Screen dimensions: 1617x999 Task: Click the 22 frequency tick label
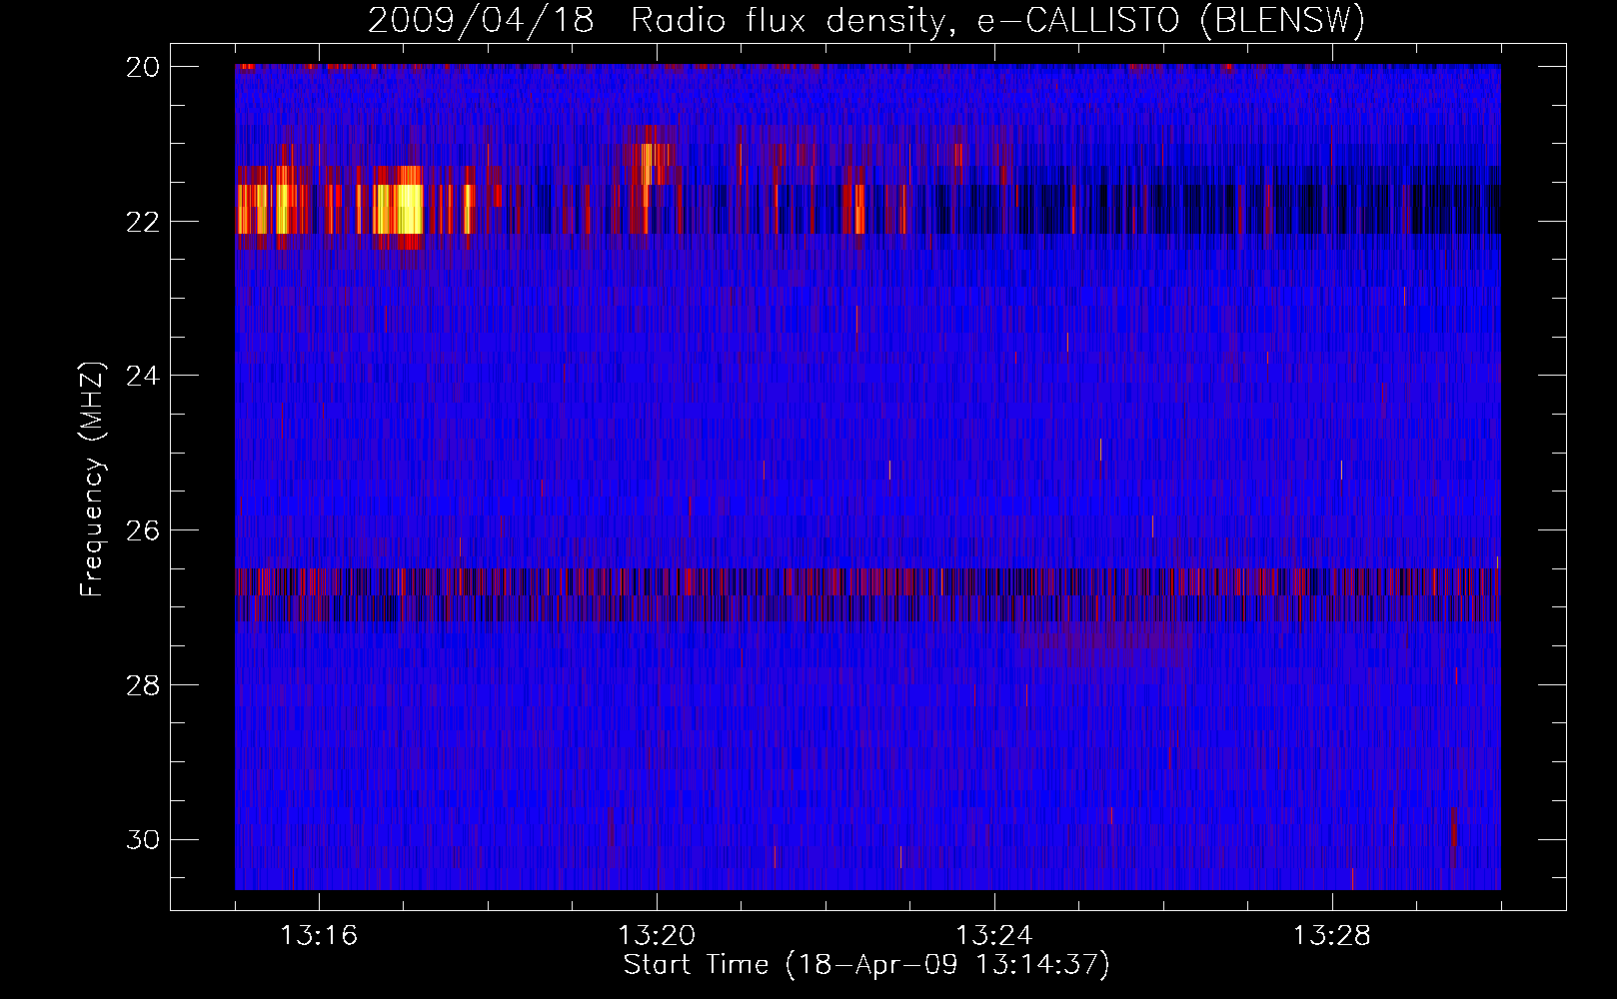pyautogui.click(x=143, y=222)
